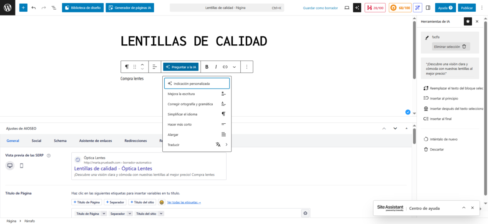Select Corregir ortografía y gramática
This screenshot has height=224, width=488.
point(197,104)
